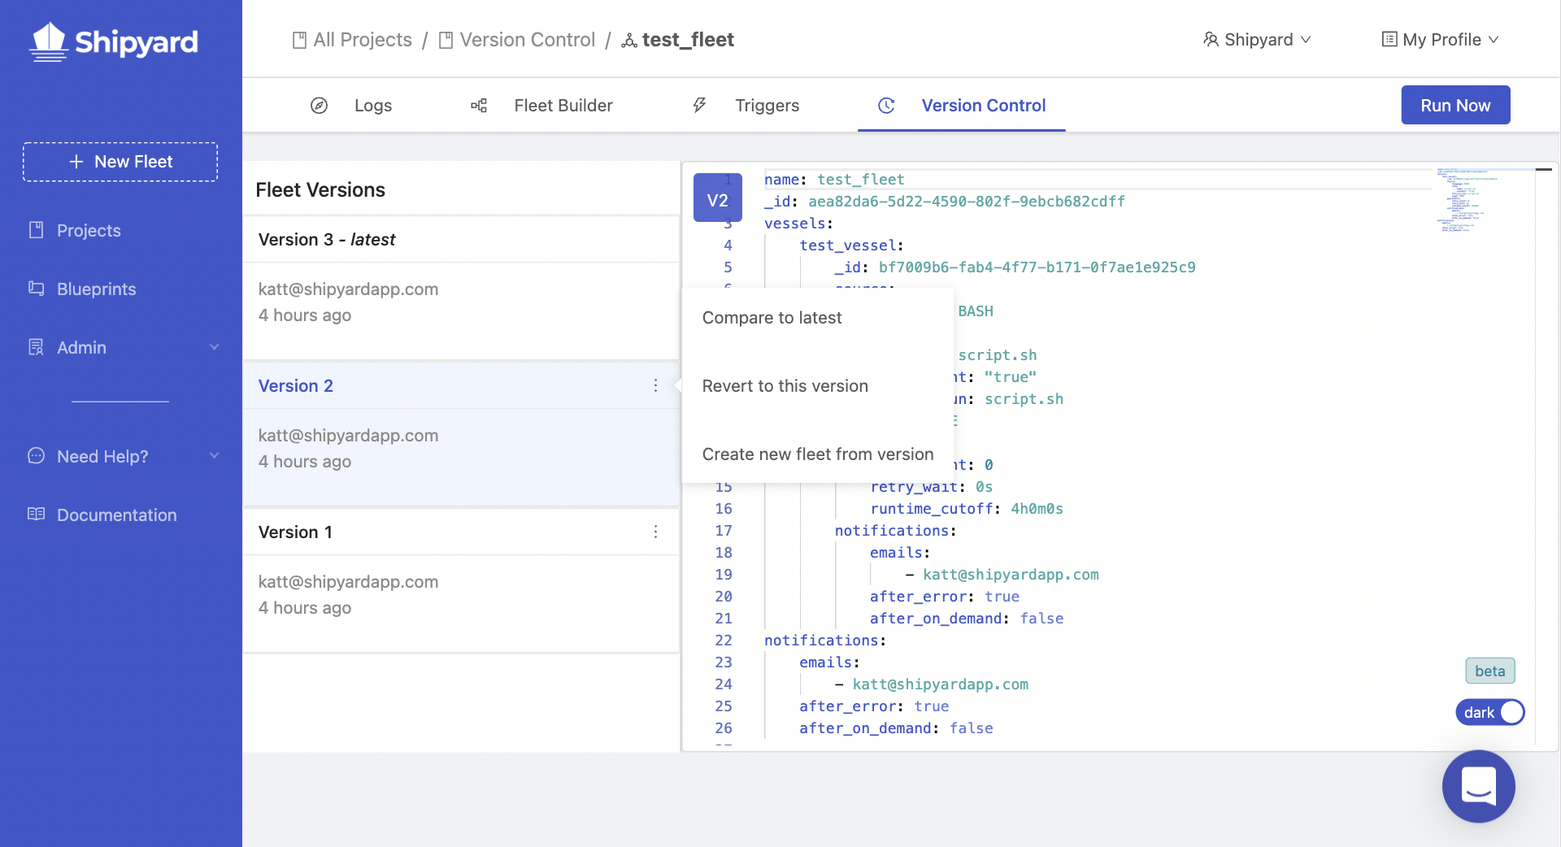Click after_on_demand: false on line 26
The image size is (1561, 847).
pos(896,728)
